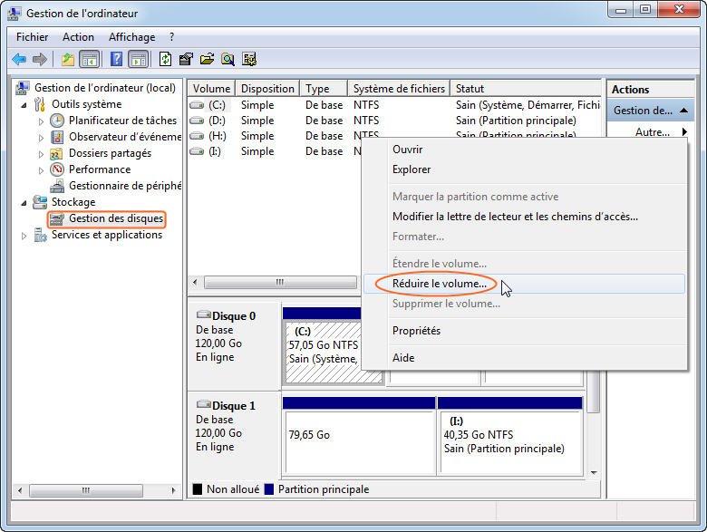Select the Planificateur de tâches clock icon

(57, 121)
